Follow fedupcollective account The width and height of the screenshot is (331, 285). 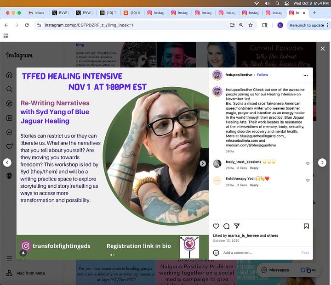(263, 75)
